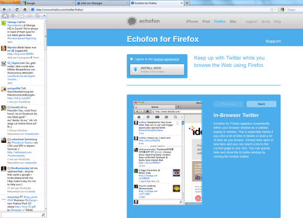Open Mpolzin's avatar in the sidebar
The image size is (303, 218).
[4, 49]
